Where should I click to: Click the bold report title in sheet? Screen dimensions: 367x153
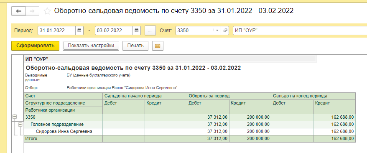[133, 68]
